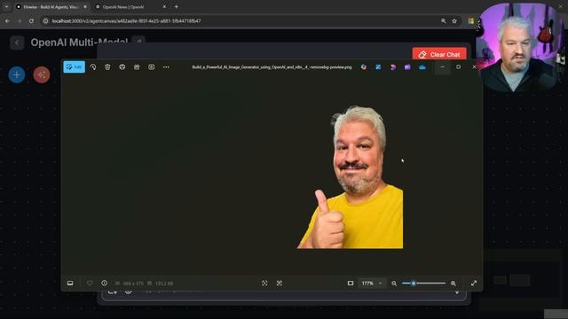The image size is (568, 319).
Task: Start slideshow using the play-frame icon
Action: [152, 67]
